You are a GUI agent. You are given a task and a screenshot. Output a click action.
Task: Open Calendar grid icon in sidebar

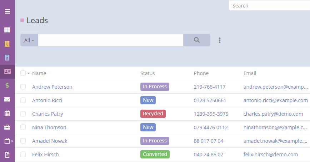coord(7,113)
